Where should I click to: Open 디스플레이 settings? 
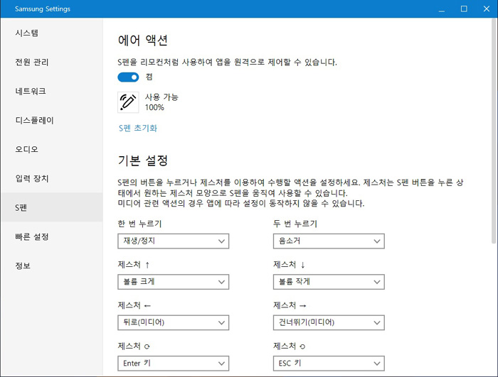[x=52, y=121]
